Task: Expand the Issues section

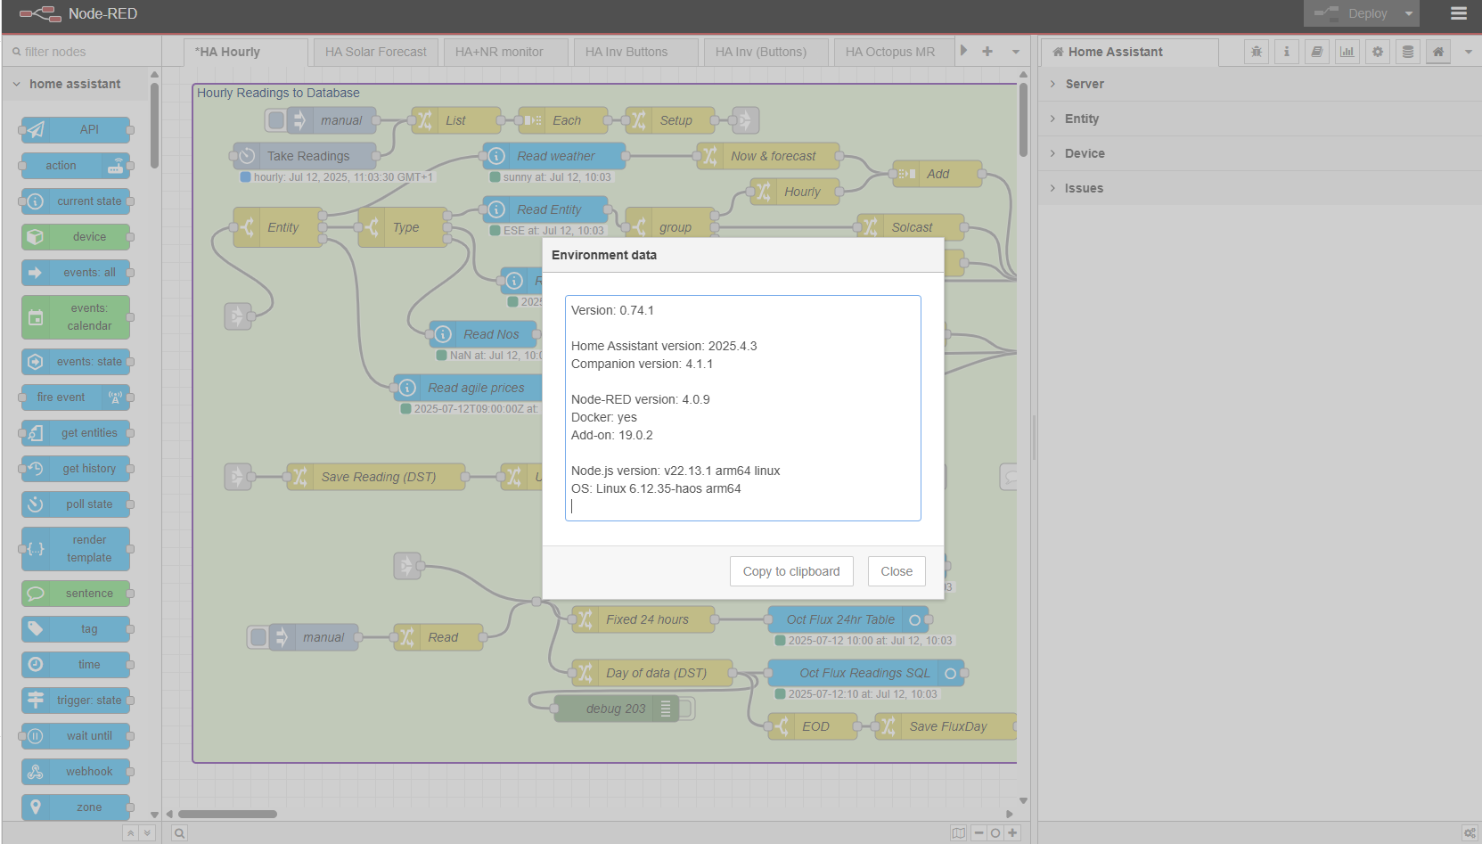Action: tap(1083, 188)
